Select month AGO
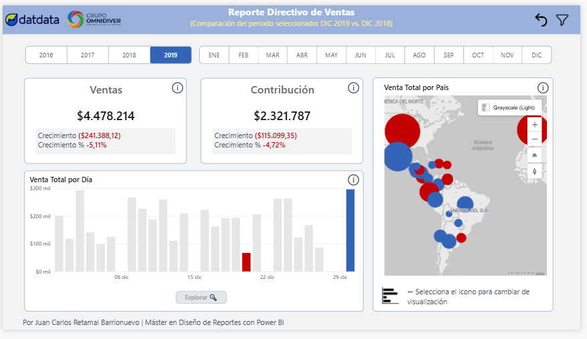This screenshot has width=587, height=339. point(419,55)
